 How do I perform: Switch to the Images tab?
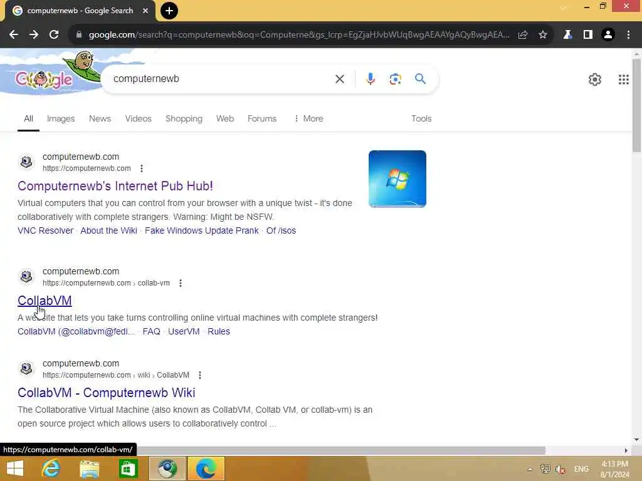(x=61, y=118)
